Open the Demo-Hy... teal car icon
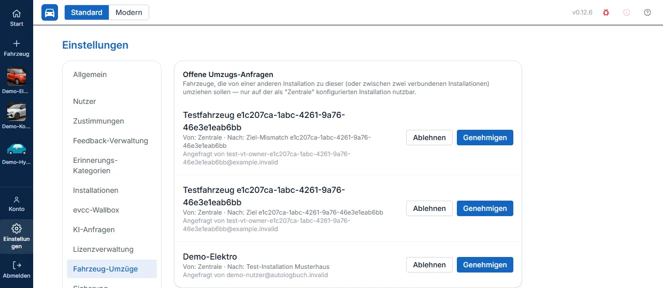The height and width of the screenshot is (288, 663). tap(17, 148)
